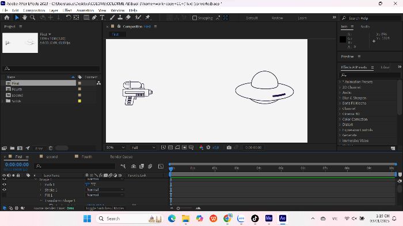This screenshot has width=403, height=226.
Task: Switch to the second timeline tab
Action: click(52, 156)
